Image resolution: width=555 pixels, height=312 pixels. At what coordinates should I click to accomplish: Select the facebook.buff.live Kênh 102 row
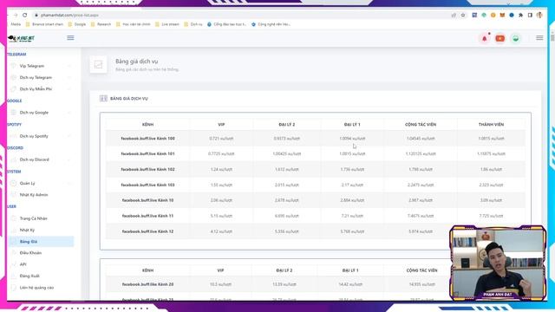click(316, 170)
